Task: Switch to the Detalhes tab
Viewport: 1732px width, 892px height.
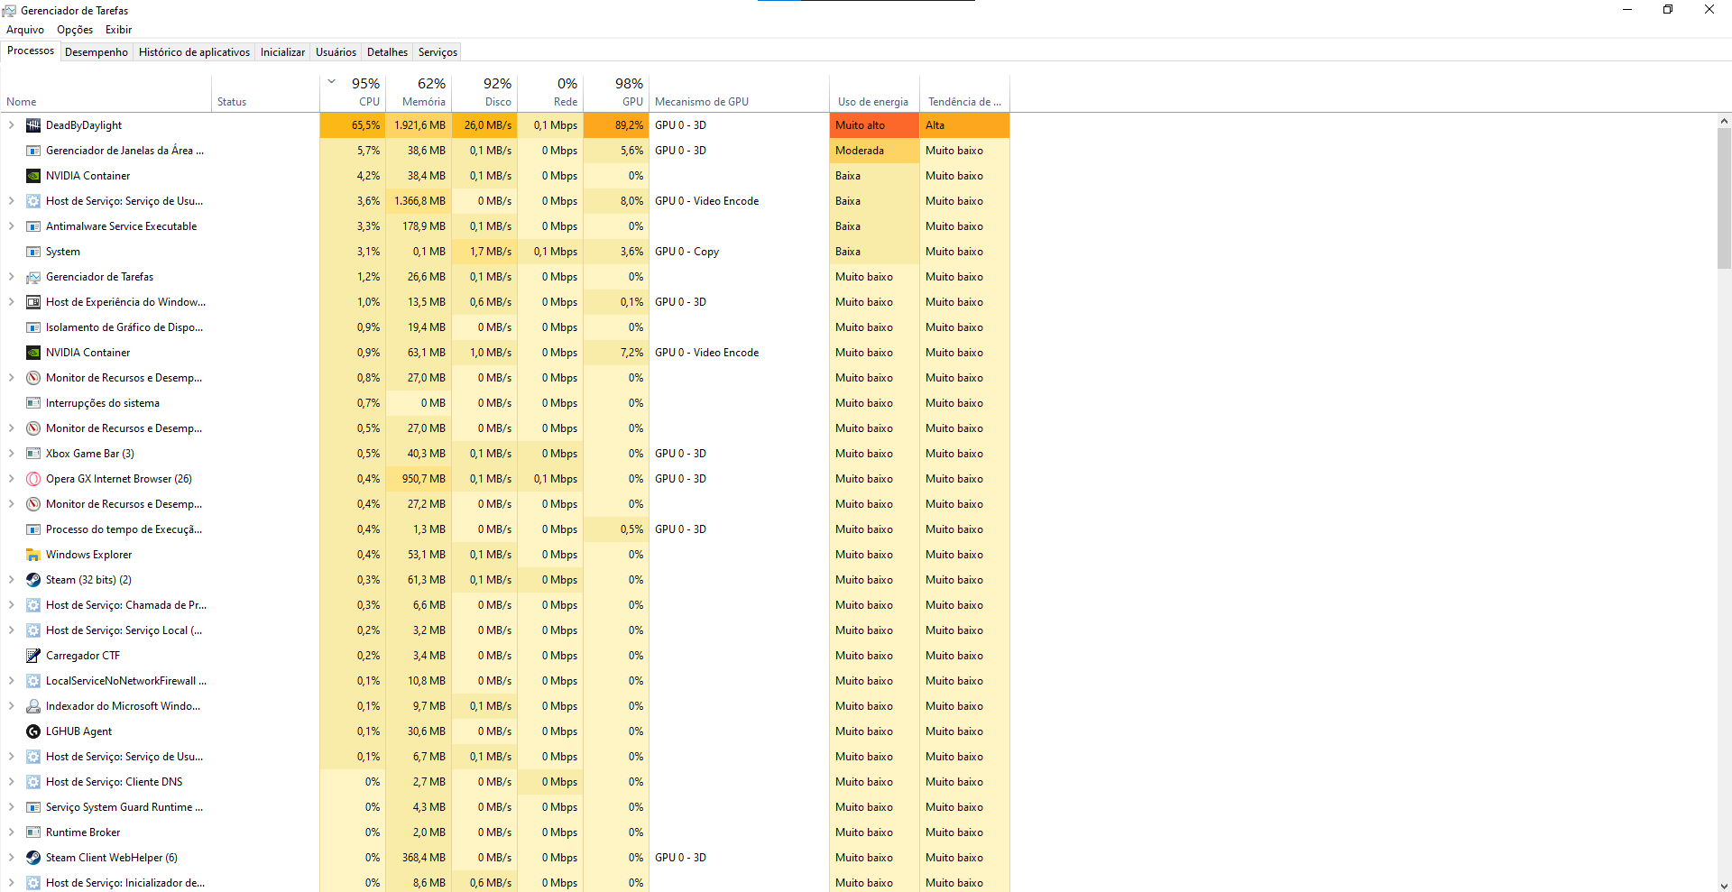Action: coord(387,52)
